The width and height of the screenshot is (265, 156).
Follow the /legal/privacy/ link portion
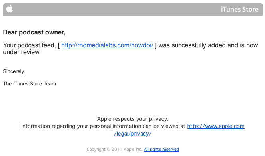pyautogui.click(x=133, y=134)
